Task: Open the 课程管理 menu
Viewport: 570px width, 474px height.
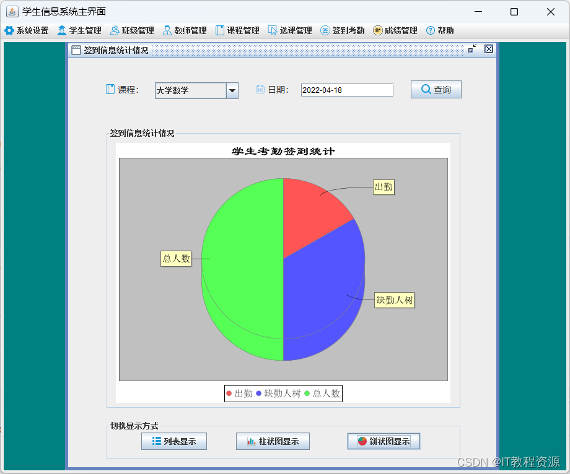Action: (x=237, y=30)
